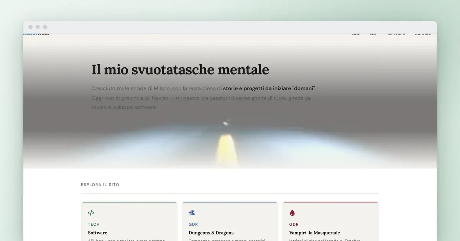This screenshot has width=460, height=241.
Task: Click the bold text storie e progetti da iniziare
Action: click(x=257, y=88)
